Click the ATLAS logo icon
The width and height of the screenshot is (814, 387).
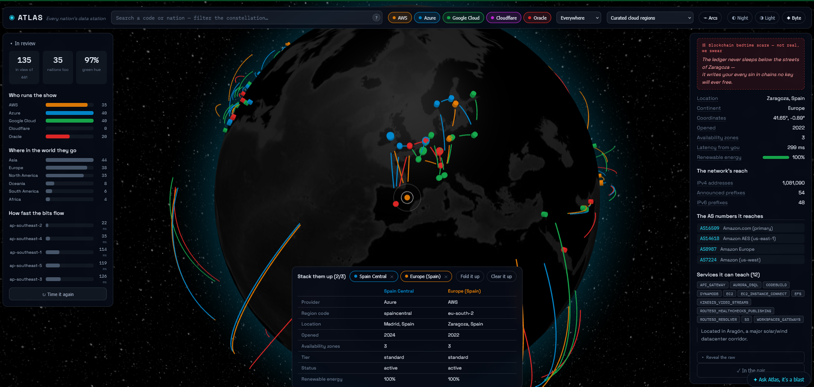(x=12, y=18)
